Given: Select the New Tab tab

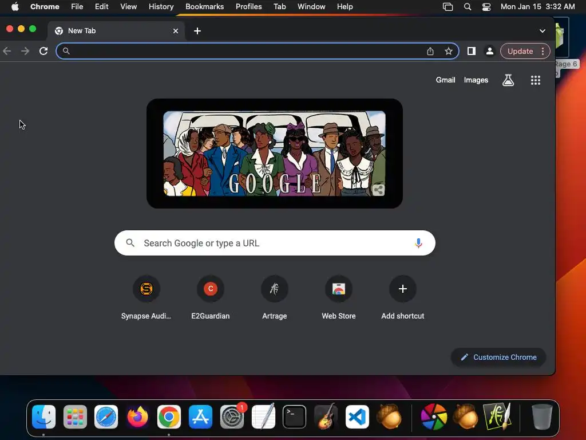Looking at the screenshot, I should click(x=115, y=31).
